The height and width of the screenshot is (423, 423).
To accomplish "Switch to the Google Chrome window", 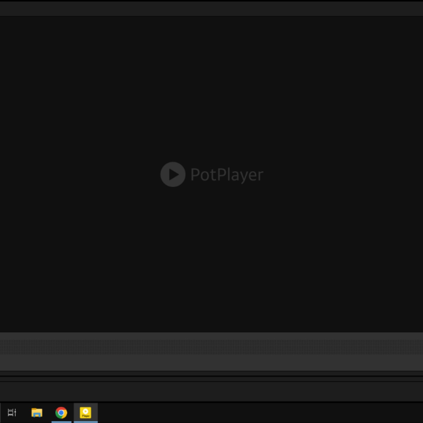I will (x=61, y=412).
